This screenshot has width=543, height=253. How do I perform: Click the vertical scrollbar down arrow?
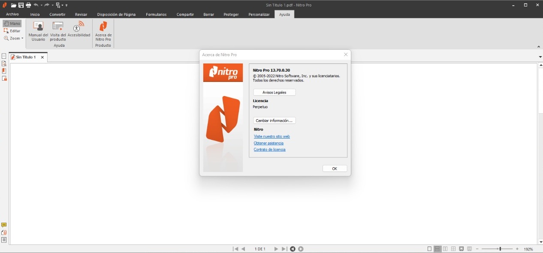(540, 242)
